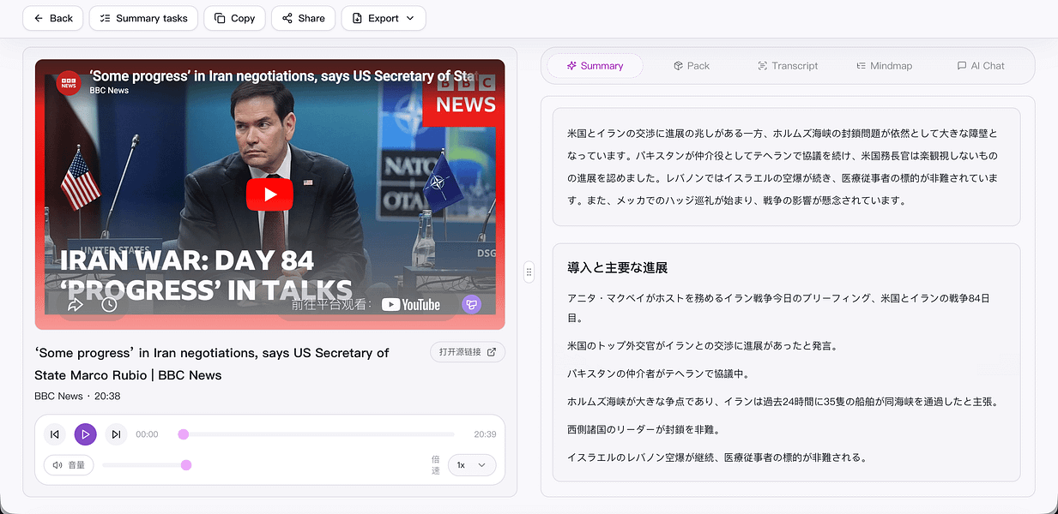Click the share arrow icon on the video

pyautogui.click(x=76, y=304)
